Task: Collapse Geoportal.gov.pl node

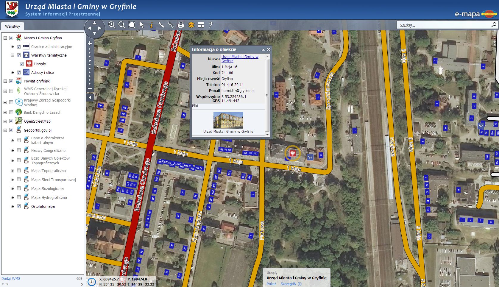Action: click(x=5, y=130)
